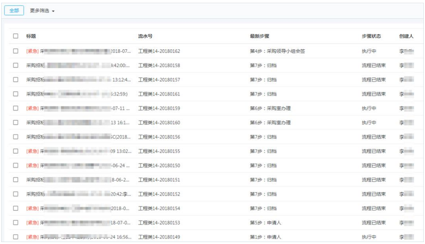425x244 pixels.
Task: Mark the checkbox for row 工程类14-20180155
Action: click(x=16, y=151)
